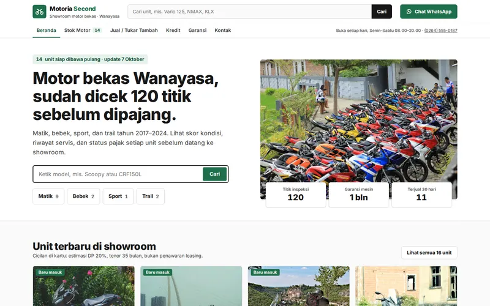Focus the header search field 'Cari unit'
Viewport: 490px width, 306px height.
click(x=249, y=12)
